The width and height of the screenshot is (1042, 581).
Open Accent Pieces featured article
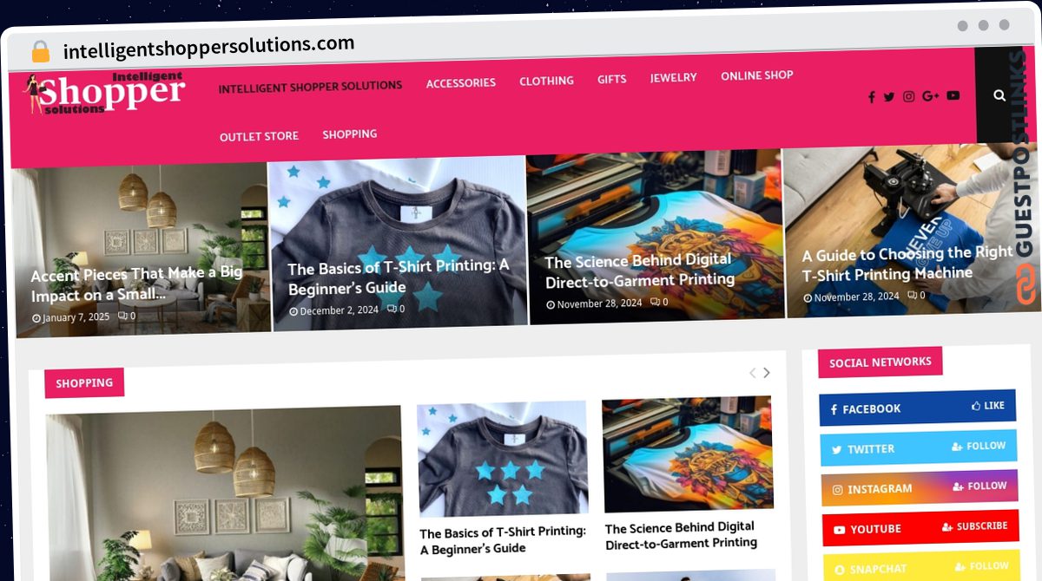tap(136, 284)
